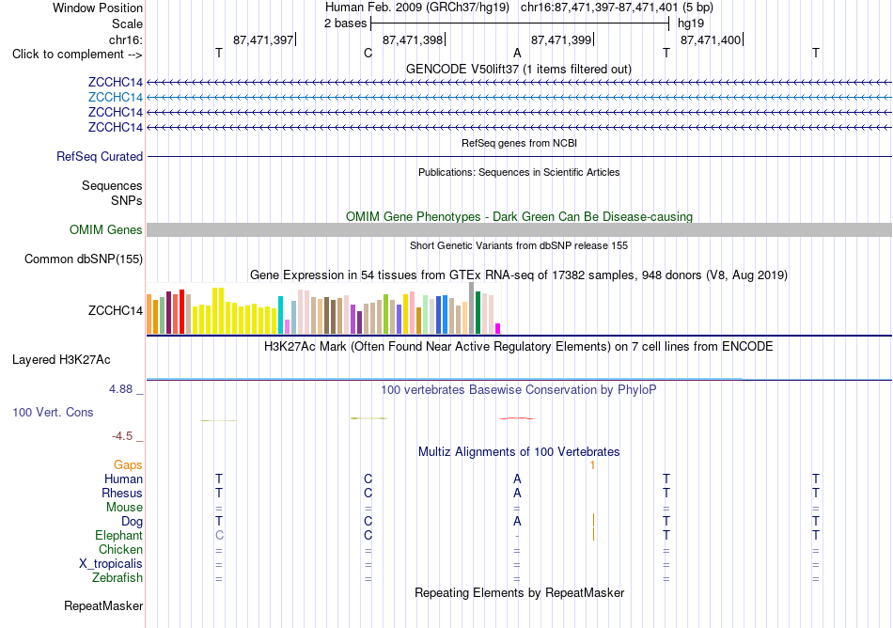Click the -4.5 PhyloP scale value
Viewport: 893px width, 628px height.
122,436
